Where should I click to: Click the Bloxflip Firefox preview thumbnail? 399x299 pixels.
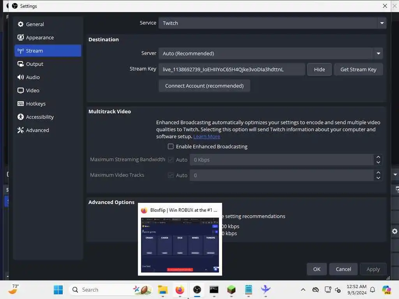tap(180, 245)
